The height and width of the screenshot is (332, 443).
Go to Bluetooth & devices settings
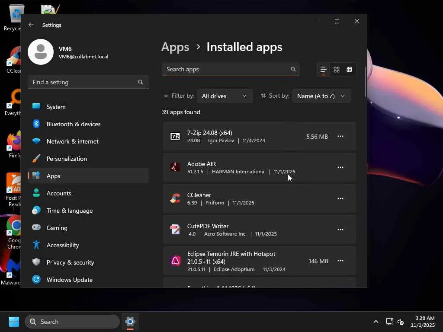pos(74,124)
